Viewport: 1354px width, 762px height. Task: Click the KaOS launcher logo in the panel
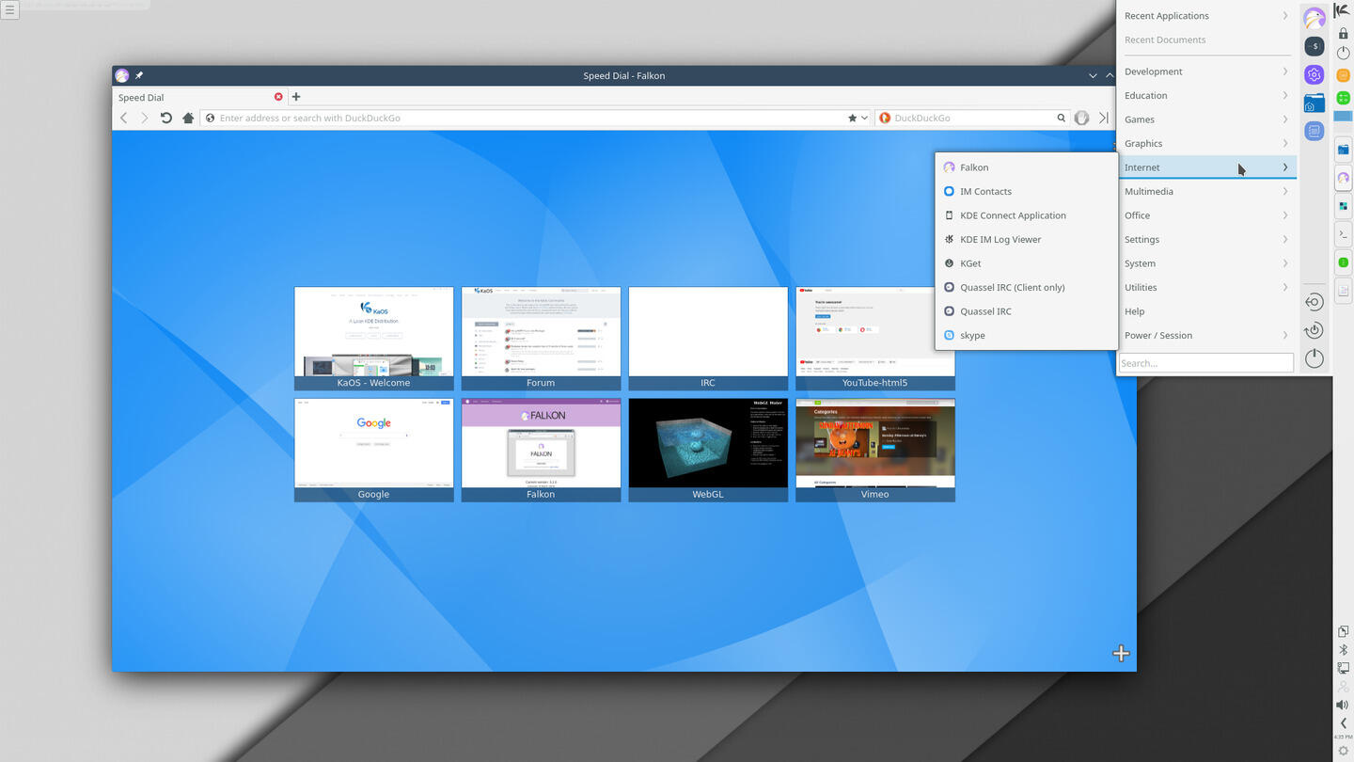(1343, 9)
